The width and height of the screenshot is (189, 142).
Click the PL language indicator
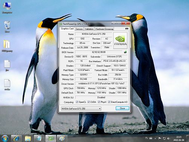pos(146,138)
